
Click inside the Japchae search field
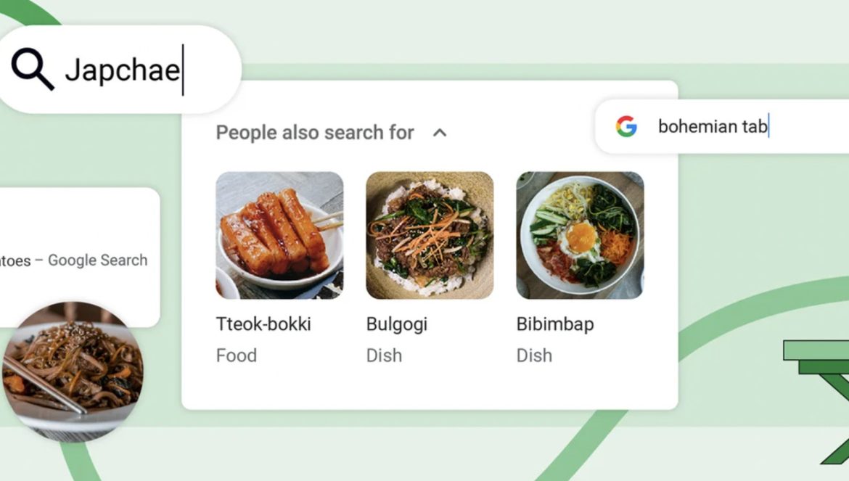tap(119, 69)
